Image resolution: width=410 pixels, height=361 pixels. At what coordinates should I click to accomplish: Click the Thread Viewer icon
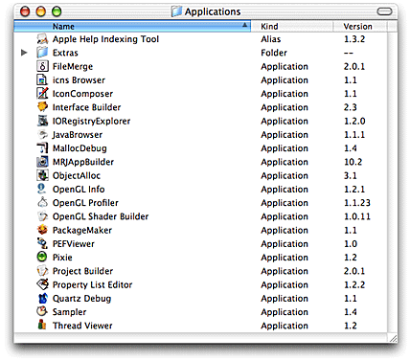pyautogui.click(x=42, y=326)
